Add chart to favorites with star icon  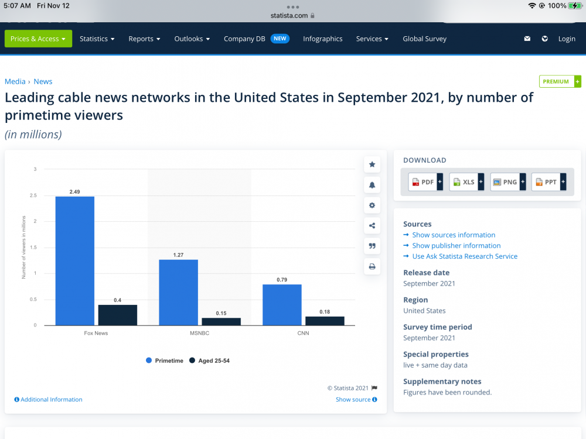tap(372, 164)
